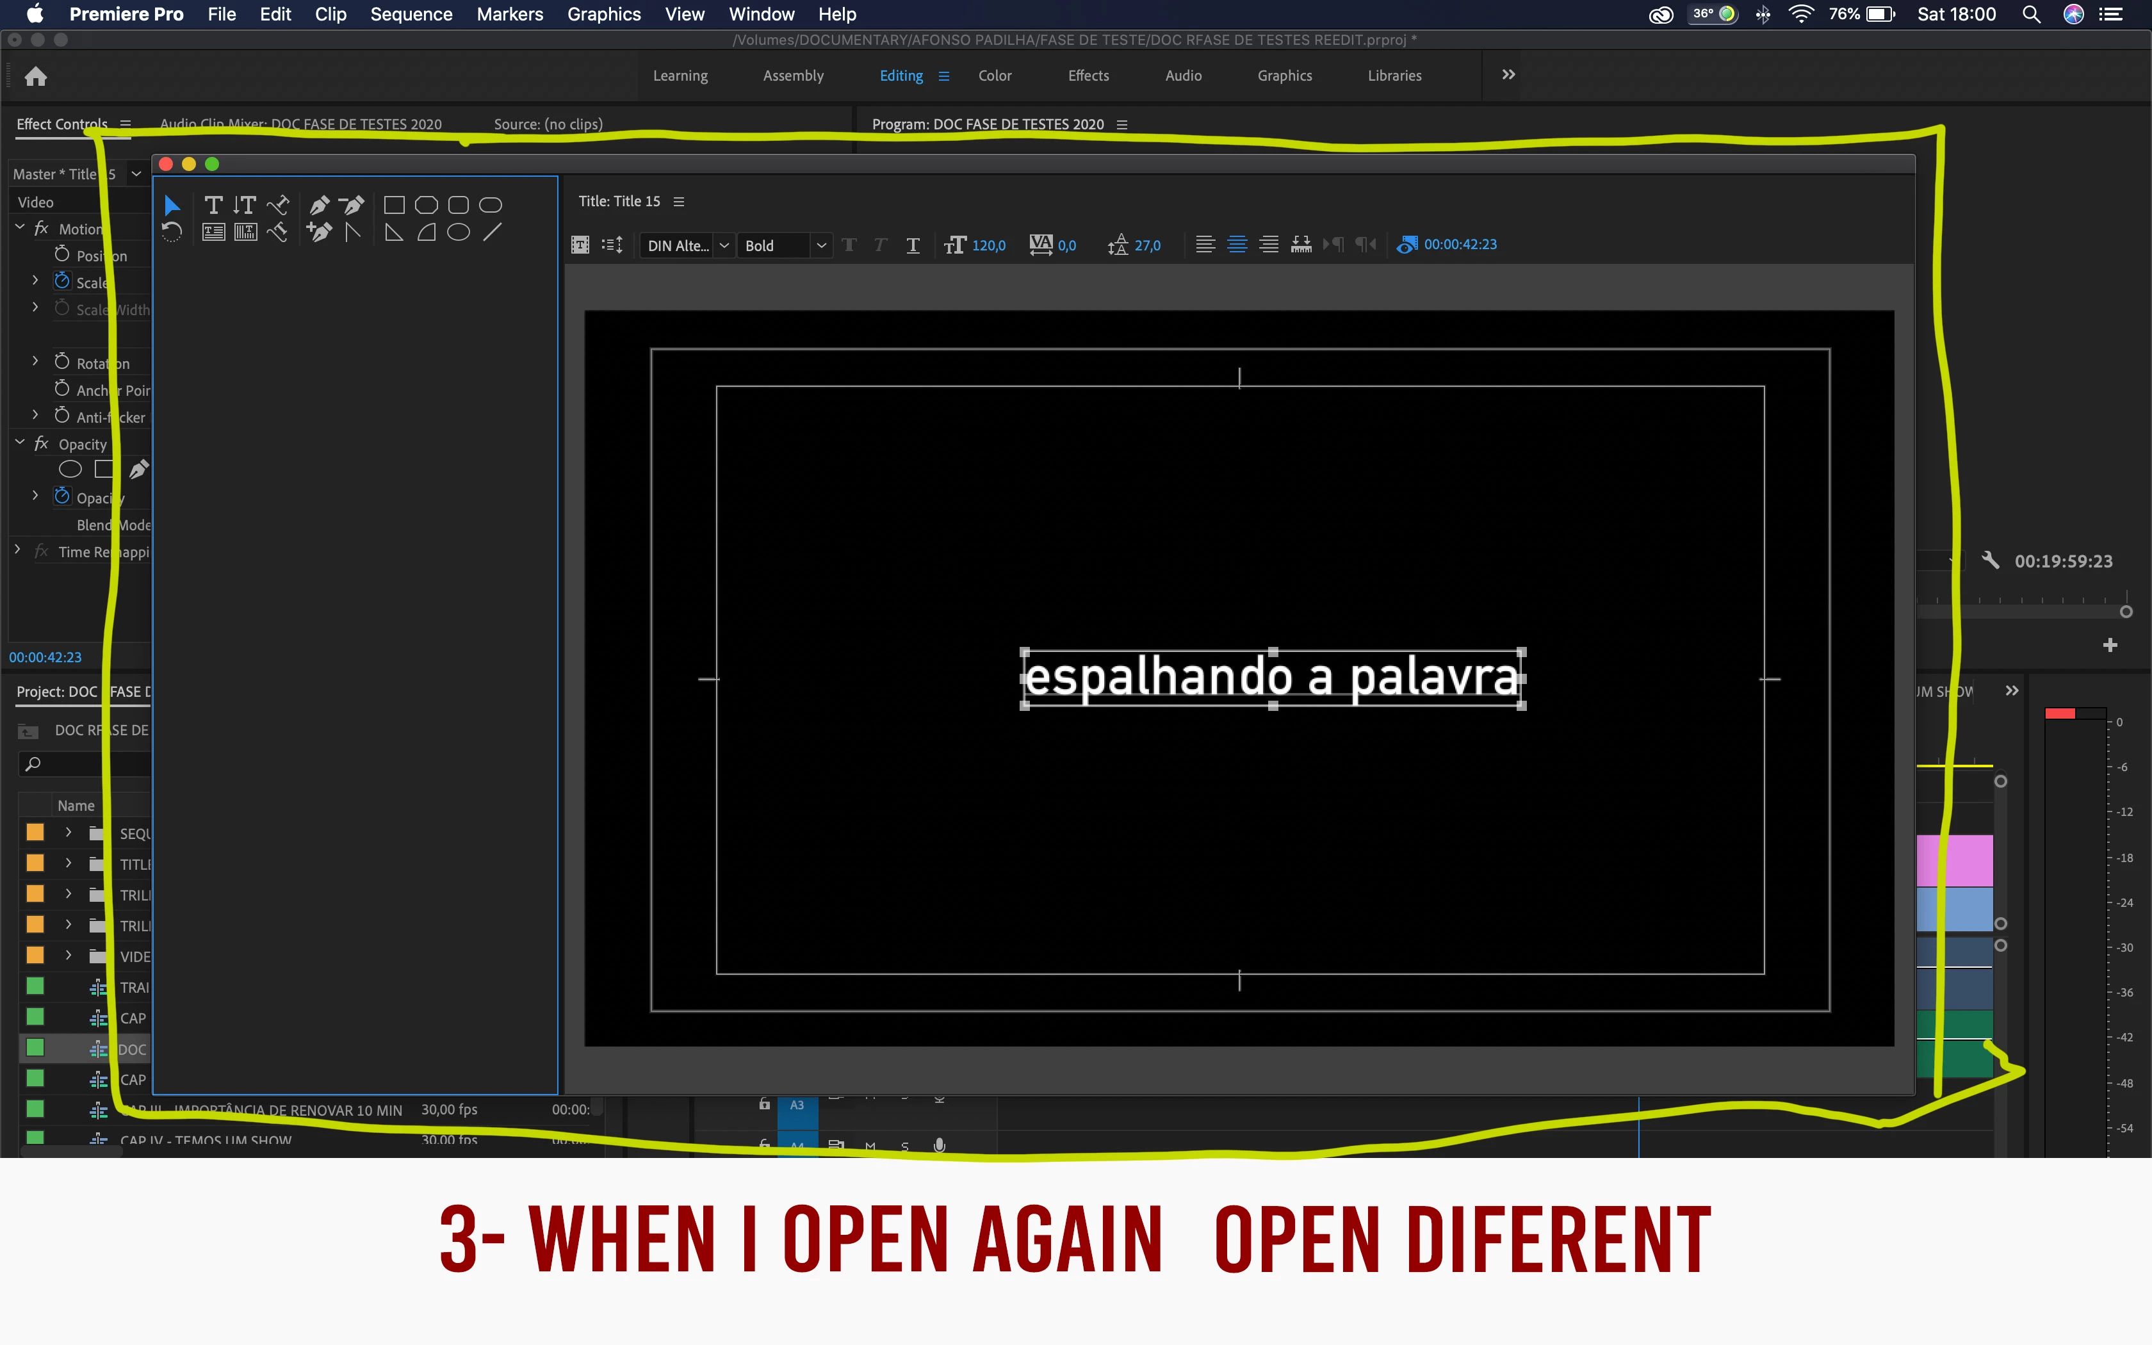Click the Tab Stops icon

[1301, 245]
